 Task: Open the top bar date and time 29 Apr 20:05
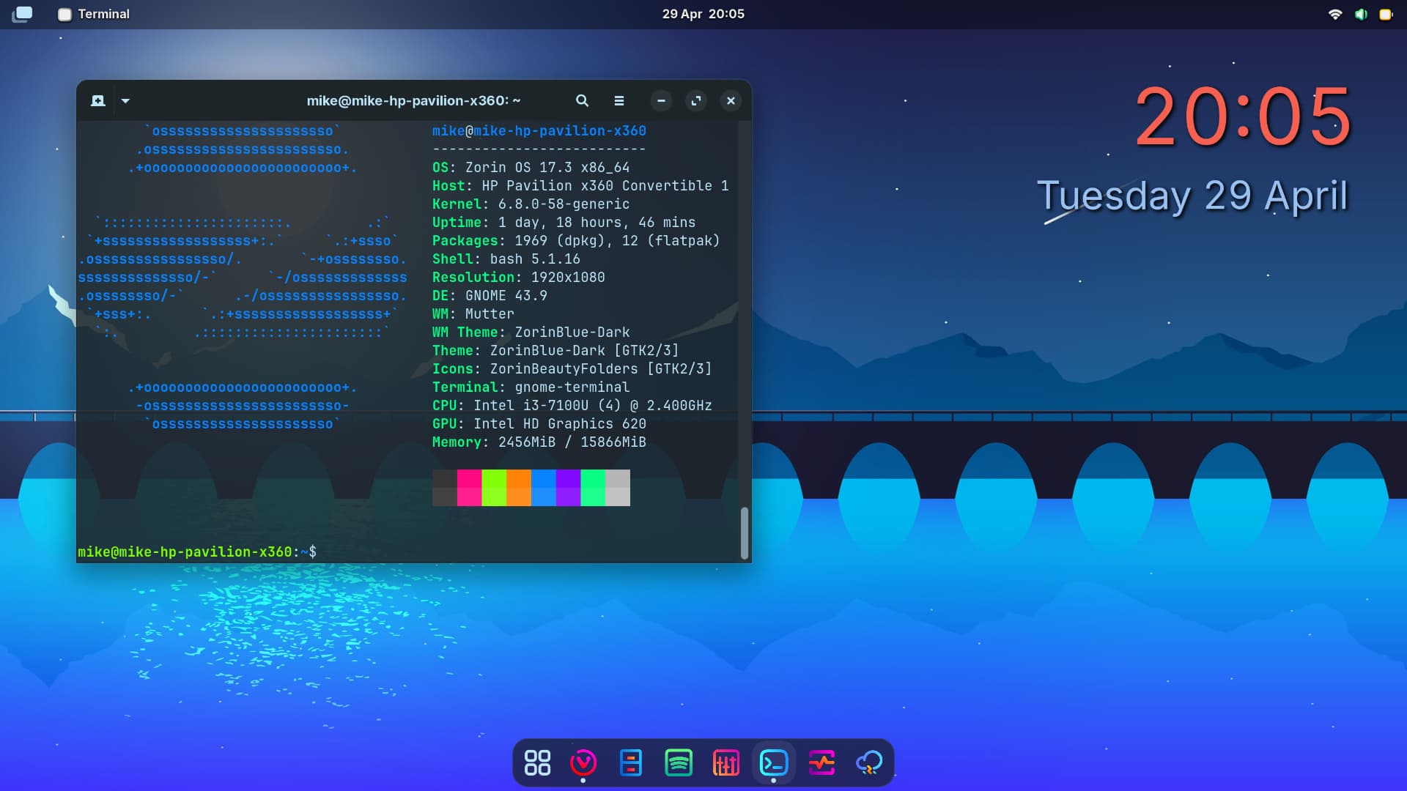(703, 14)
